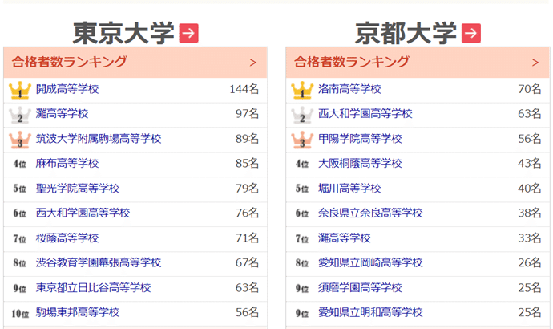Open 渋谷教育学園幕張高等学校 link

click(x=99, y=262)
